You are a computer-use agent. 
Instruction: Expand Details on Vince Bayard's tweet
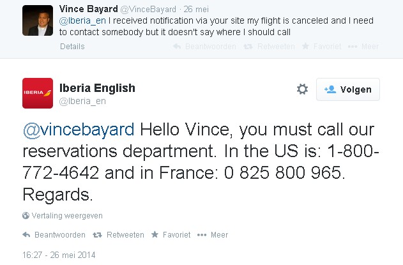[72, 47]
